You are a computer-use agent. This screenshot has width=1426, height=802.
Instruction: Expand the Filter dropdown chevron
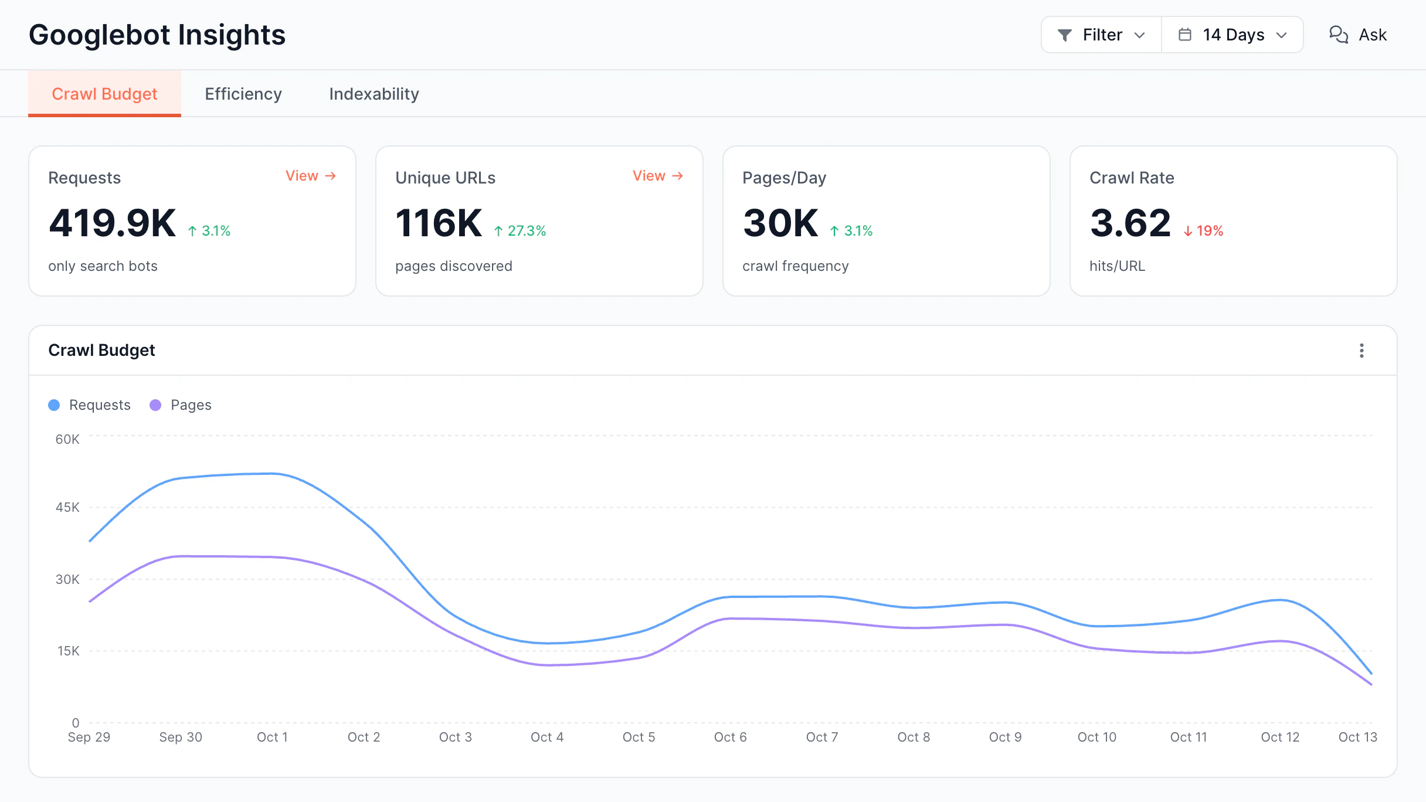point(1140,35)
